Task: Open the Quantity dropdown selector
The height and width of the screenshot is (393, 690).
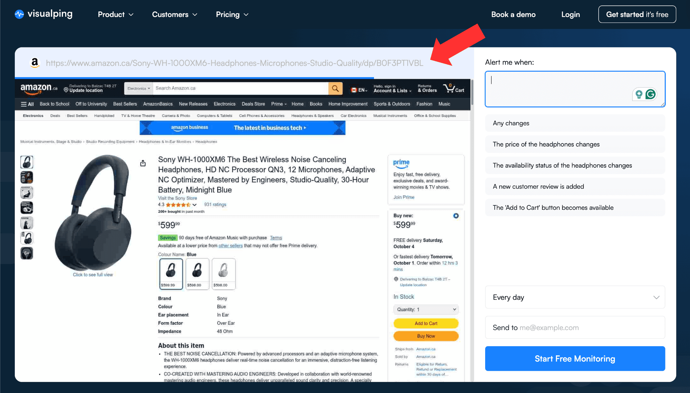Action: (426, 309)
